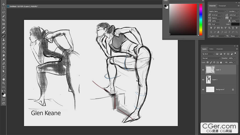Select the Frame tool
This screenshot has width=240, height=135.
pyautogui.click(x=4, y=24)
